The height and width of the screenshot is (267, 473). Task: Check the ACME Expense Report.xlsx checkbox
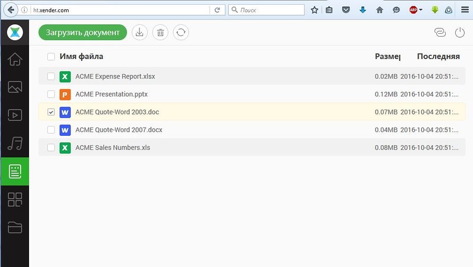pyautogui.click(x=51, y=76)
